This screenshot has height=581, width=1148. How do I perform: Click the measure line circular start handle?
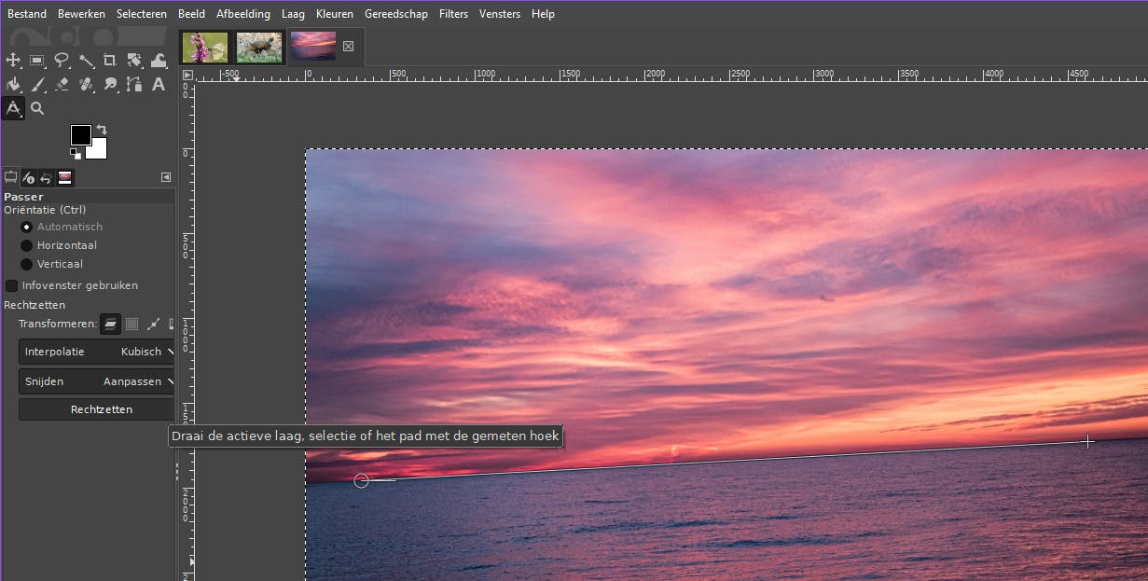tap(362, 480)
